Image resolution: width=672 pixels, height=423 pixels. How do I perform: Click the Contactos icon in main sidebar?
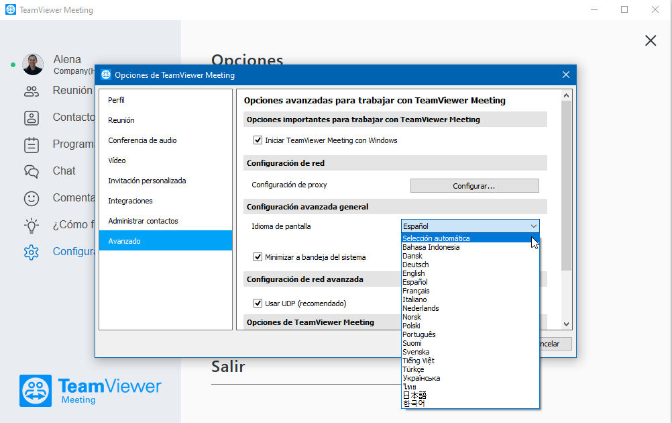pos(32,118)
